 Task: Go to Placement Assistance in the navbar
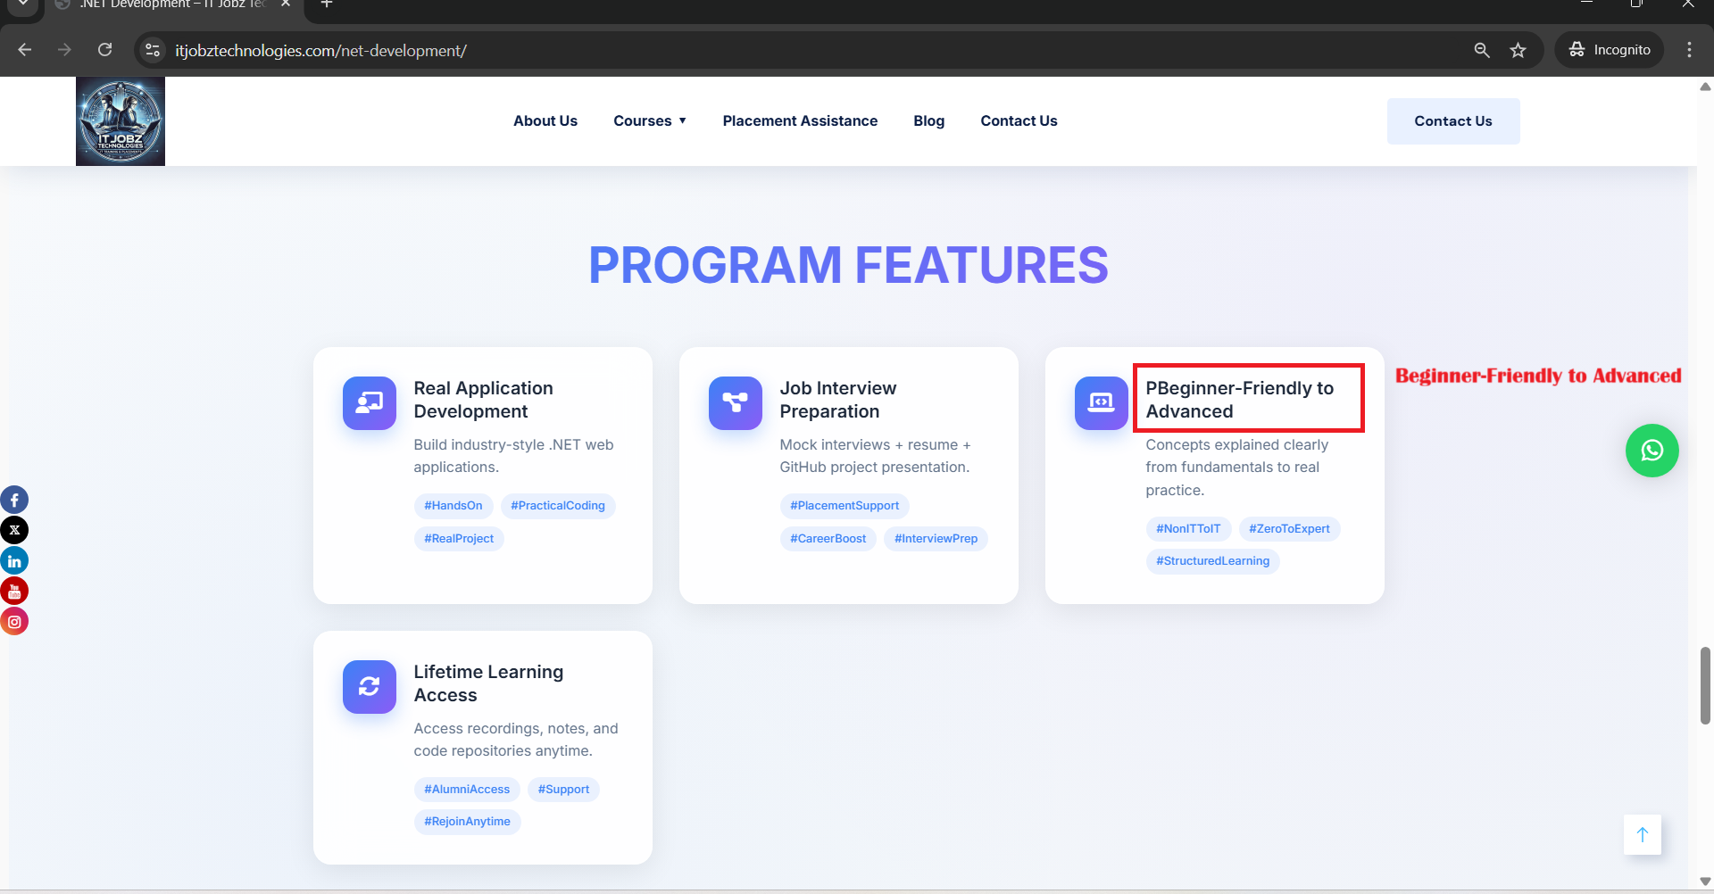click(800, 121)
